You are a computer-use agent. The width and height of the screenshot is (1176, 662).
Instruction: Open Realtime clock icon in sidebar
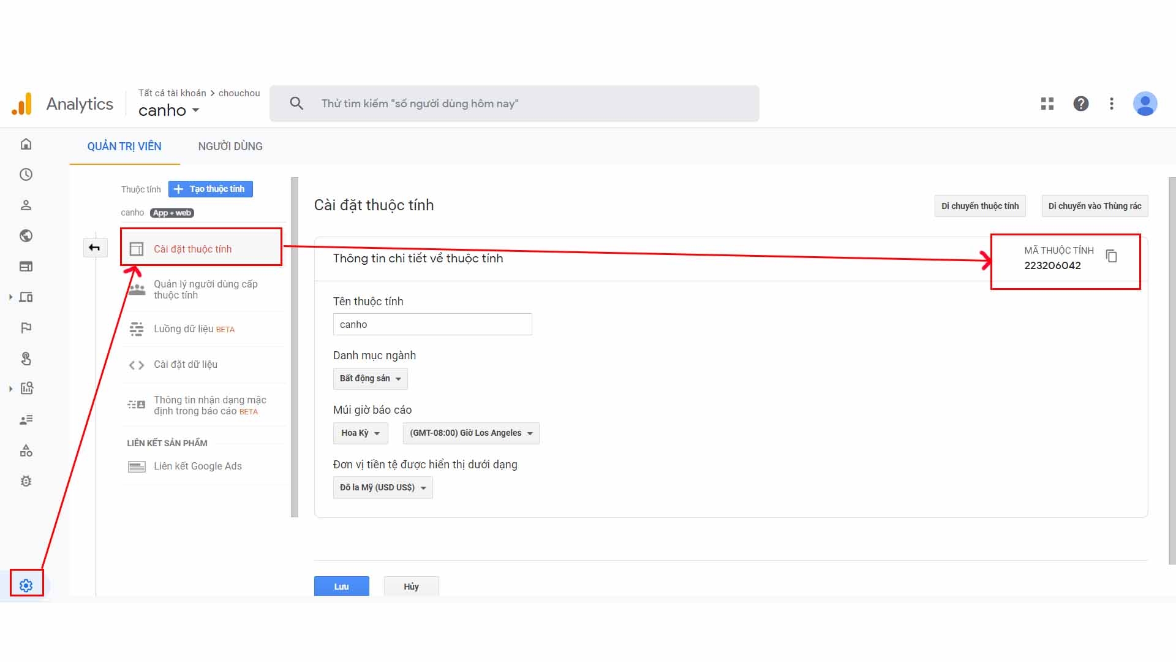[x=26, y=175]
